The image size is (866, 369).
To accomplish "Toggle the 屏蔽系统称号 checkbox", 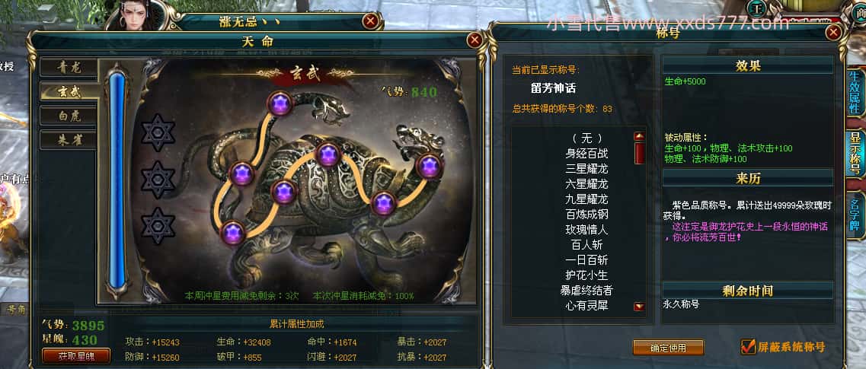I will [x=749, y=346].
